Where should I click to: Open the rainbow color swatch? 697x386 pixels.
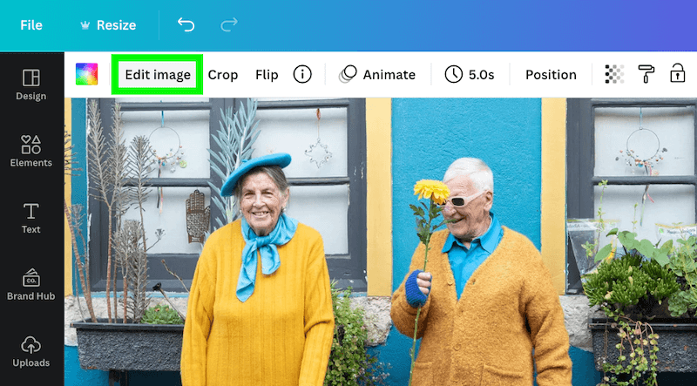click(x=86, y=74)
